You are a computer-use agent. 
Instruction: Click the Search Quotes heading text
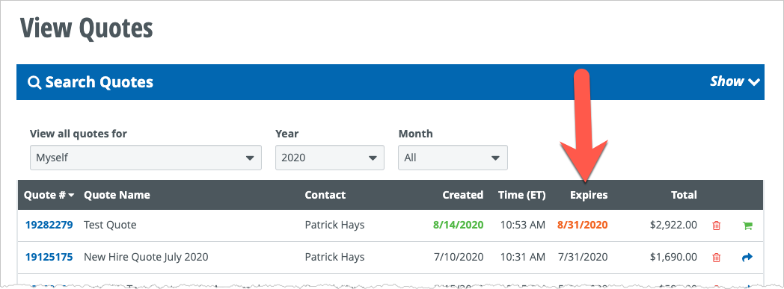[99, 82]
